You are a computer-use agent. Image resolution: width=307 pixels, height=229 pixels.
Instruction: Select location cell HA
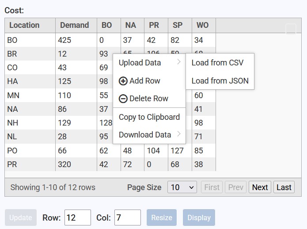[30, 81]
